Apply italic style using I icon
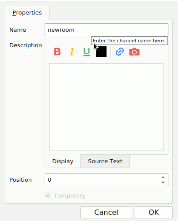The height and width of the screenshot is (221, 179). click(72, 52)
